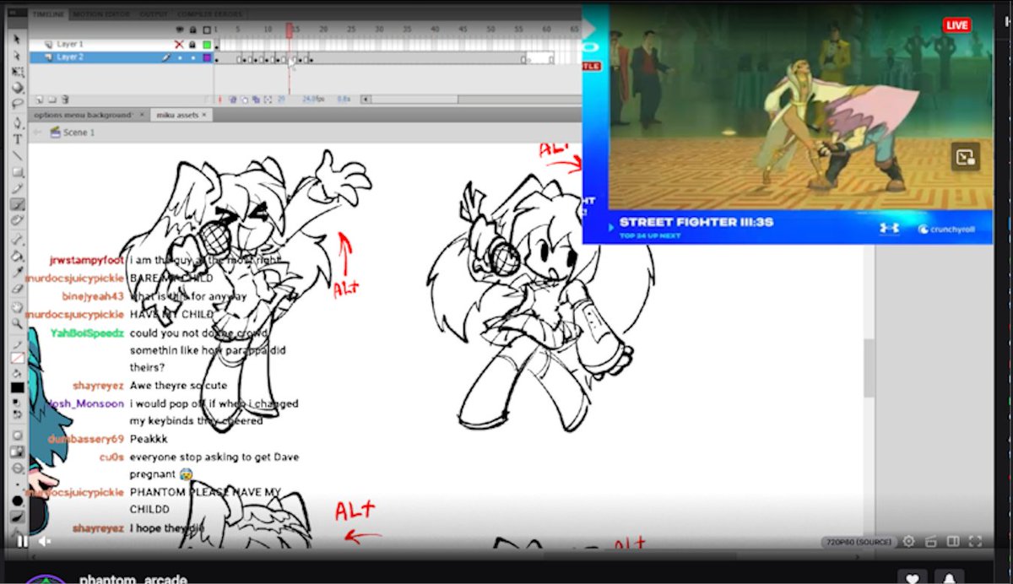Toggle theatre mode in video player
This screenshot has width=1013, height=584.
coord(953,541)
